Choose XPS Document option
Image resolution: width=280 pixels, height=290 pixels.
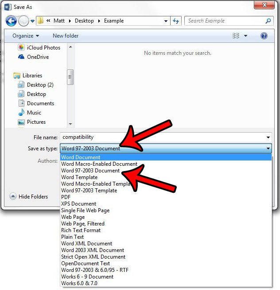click(x=166, y=204)
